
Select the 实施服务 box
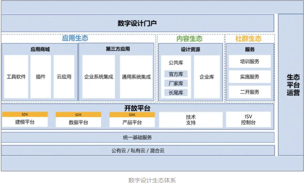249,77
